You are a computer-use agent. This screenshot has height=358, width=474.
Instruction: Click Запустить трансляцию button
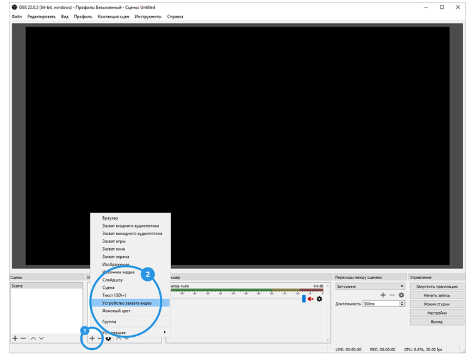[437, 286]
